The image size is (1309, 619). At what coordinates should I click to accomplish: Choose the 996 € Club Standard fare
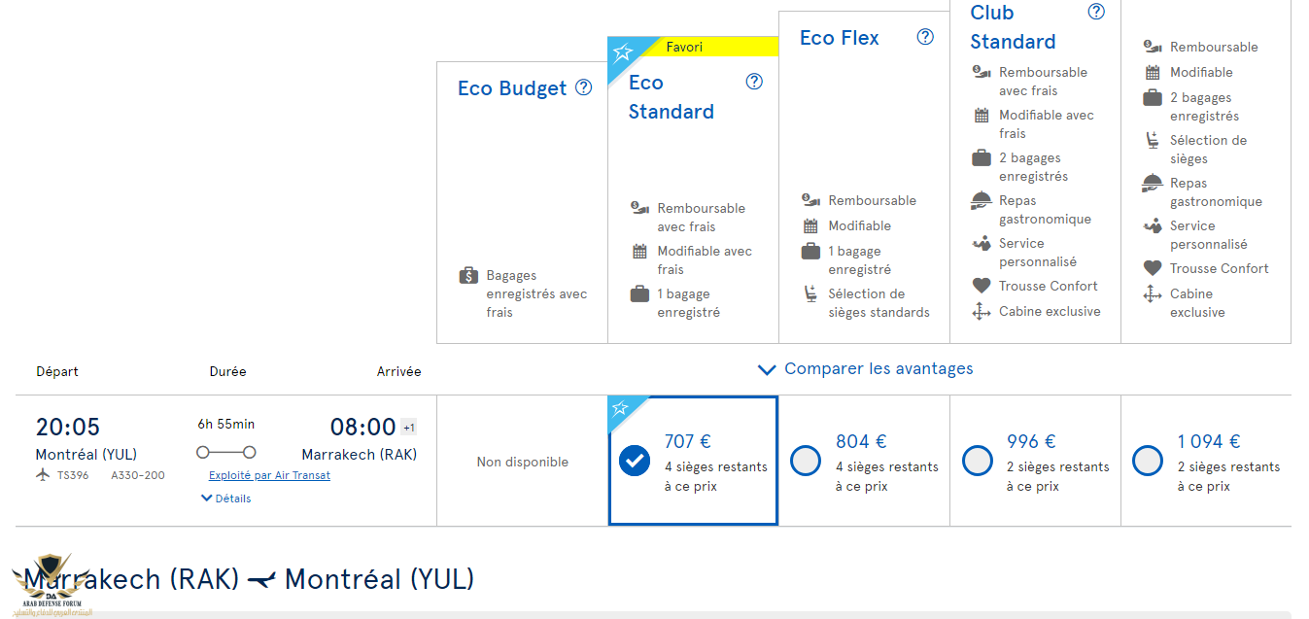pyautogui.click(x=977, y=461)
